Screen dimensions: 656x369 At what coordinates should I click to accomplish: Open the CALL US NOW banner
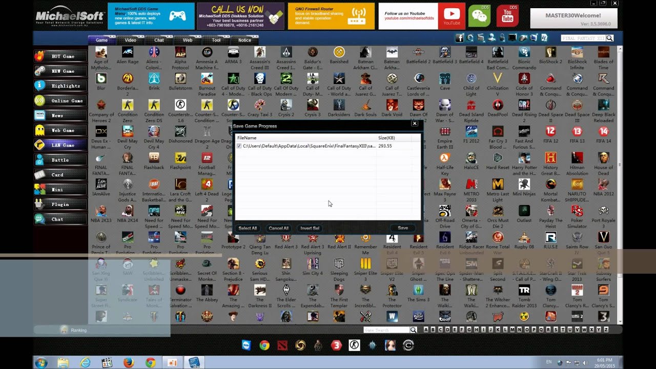[x=240, y=16]
